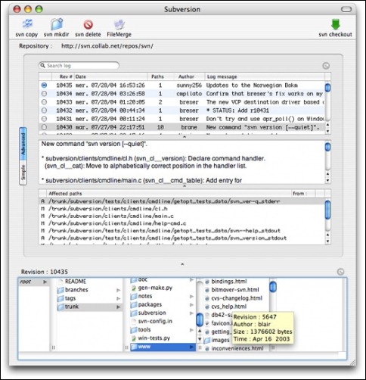The width and height of the screenshot is (366, 380).
Task: Click the README file icon
Action: tap(60, 282)
